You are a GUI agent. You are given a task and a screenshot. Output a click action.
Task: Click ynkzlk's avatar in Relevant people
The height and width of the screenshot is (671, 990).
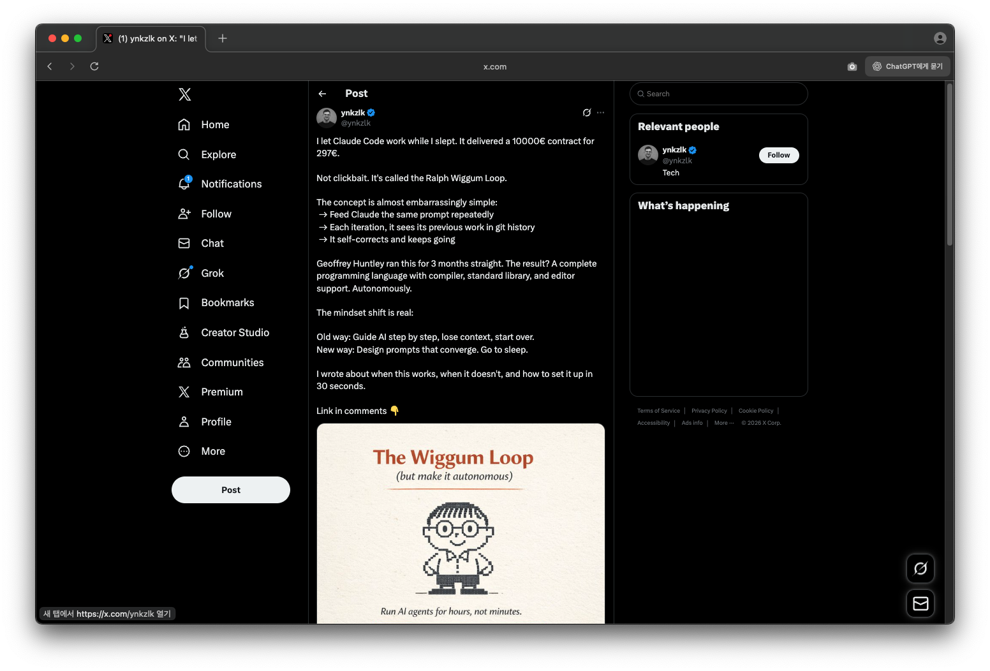[648, 155]
